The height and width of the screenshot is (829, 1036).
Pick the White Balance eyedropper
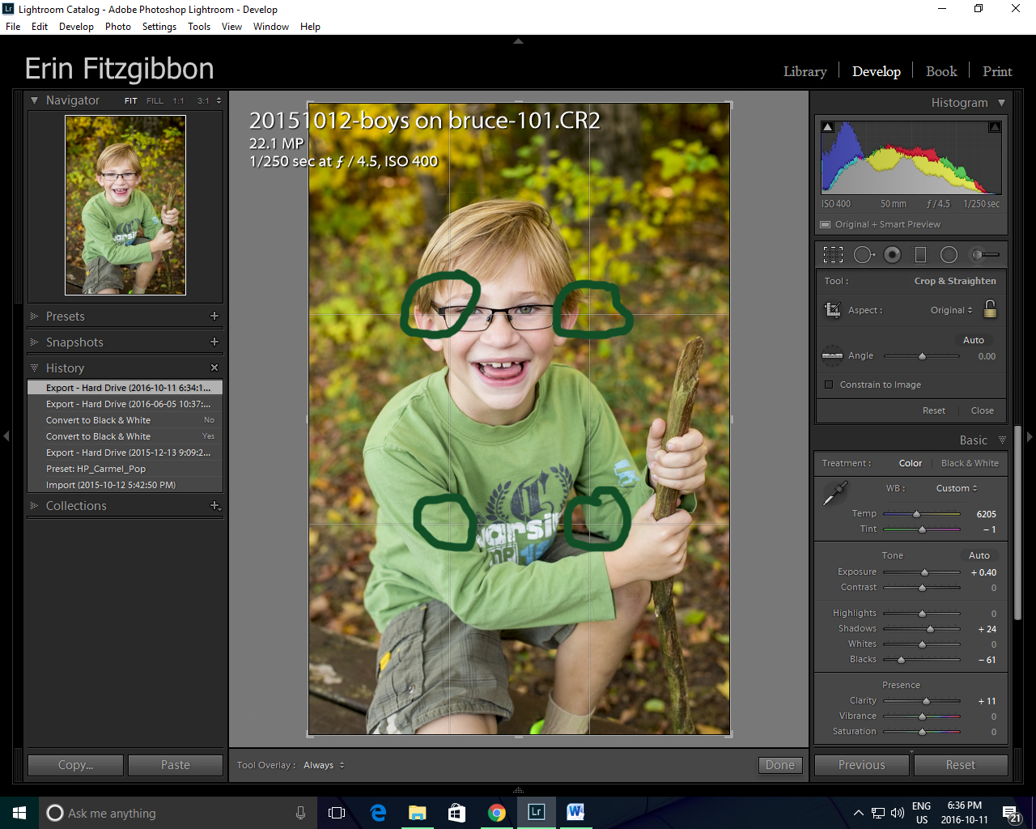834,492
